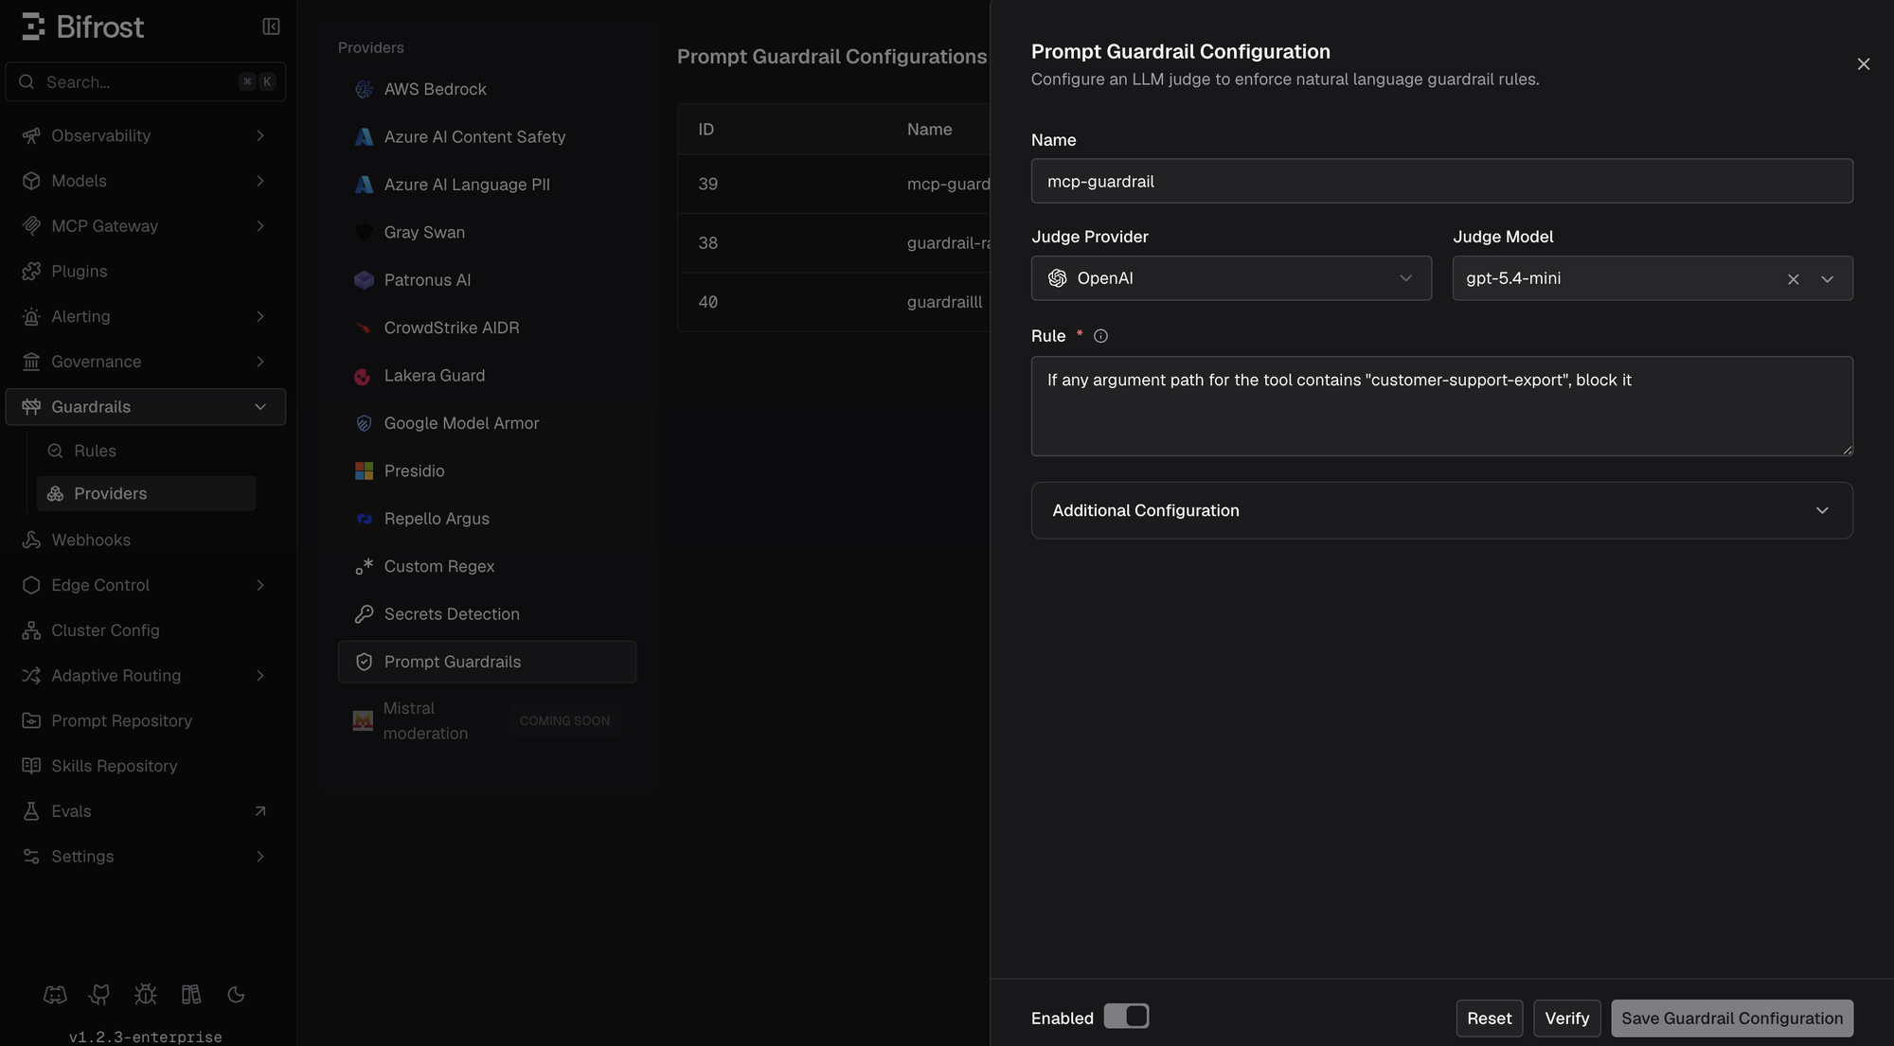Open the Judge Provider dropdown
The width and height of the screenshot is (1894, 1046).
click(x=1231, y=278)
